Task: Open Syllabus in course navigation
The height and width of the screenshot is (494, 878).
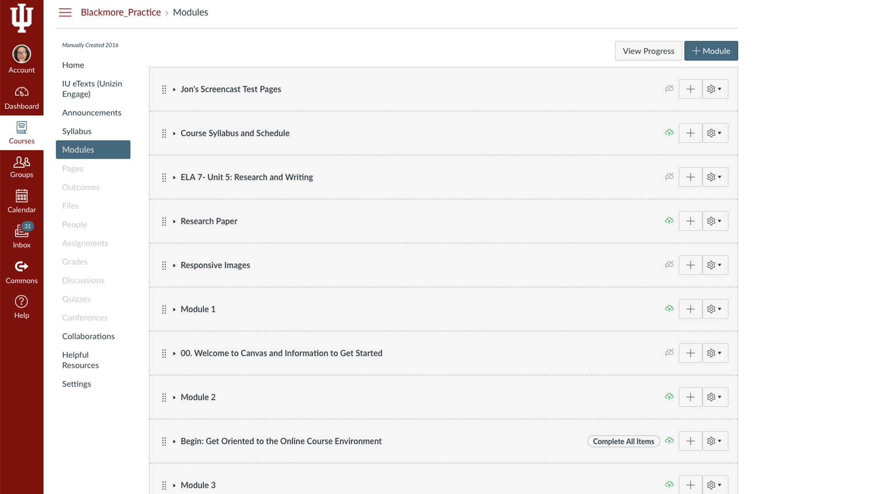Action: [77, 131]
